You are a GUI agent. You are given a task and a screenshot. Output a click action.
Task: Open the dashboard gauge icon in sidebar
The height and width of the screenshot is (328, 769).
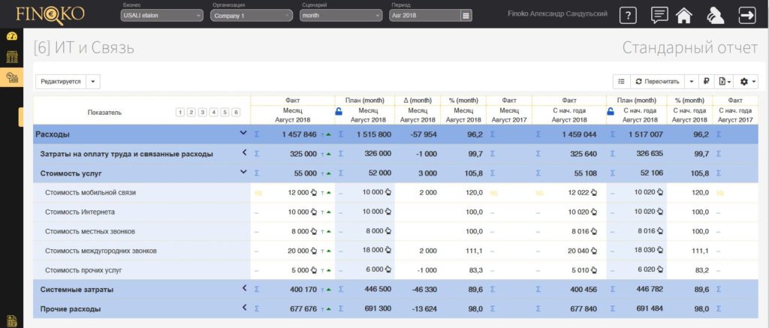11,36
